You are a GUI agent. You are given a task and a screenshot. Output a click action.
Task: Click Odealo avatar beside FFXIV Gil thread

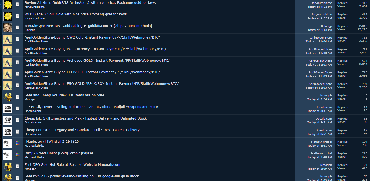tap(8, 109)
